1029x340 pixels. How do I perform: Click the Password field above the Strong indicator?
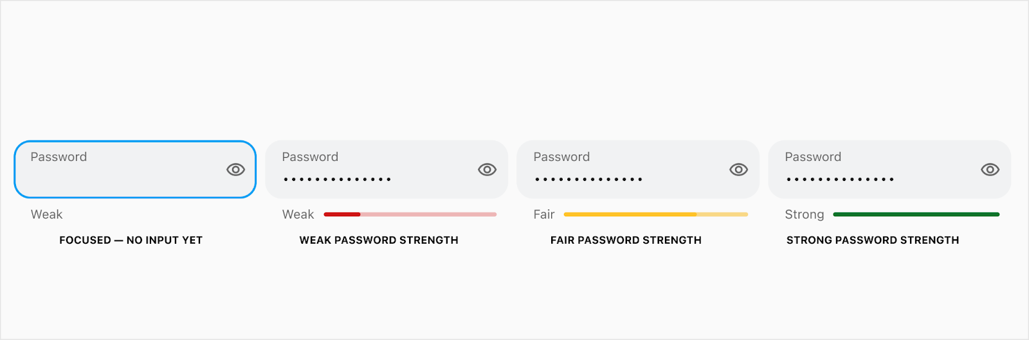tap(889, 169)
